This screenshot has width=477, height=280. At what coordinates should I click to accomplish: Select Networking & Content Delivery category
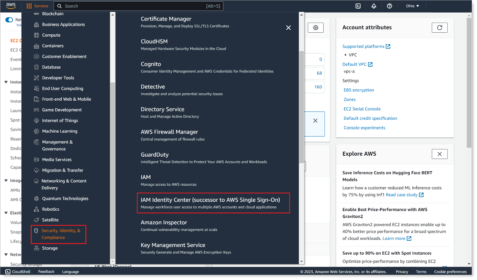pyautogui.click(x=64, y=184)
